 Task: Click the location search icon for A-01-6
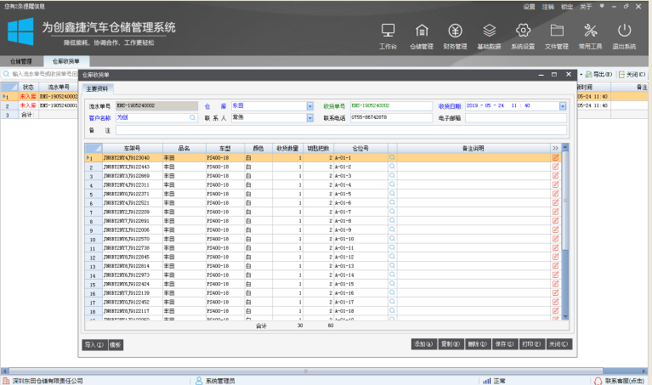click(392, 202)
